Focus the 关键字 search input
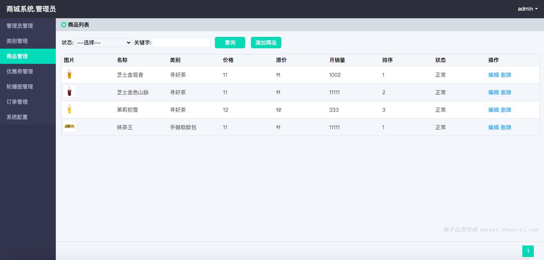Screen dimensions: 544x260 [x=181, y=43]
